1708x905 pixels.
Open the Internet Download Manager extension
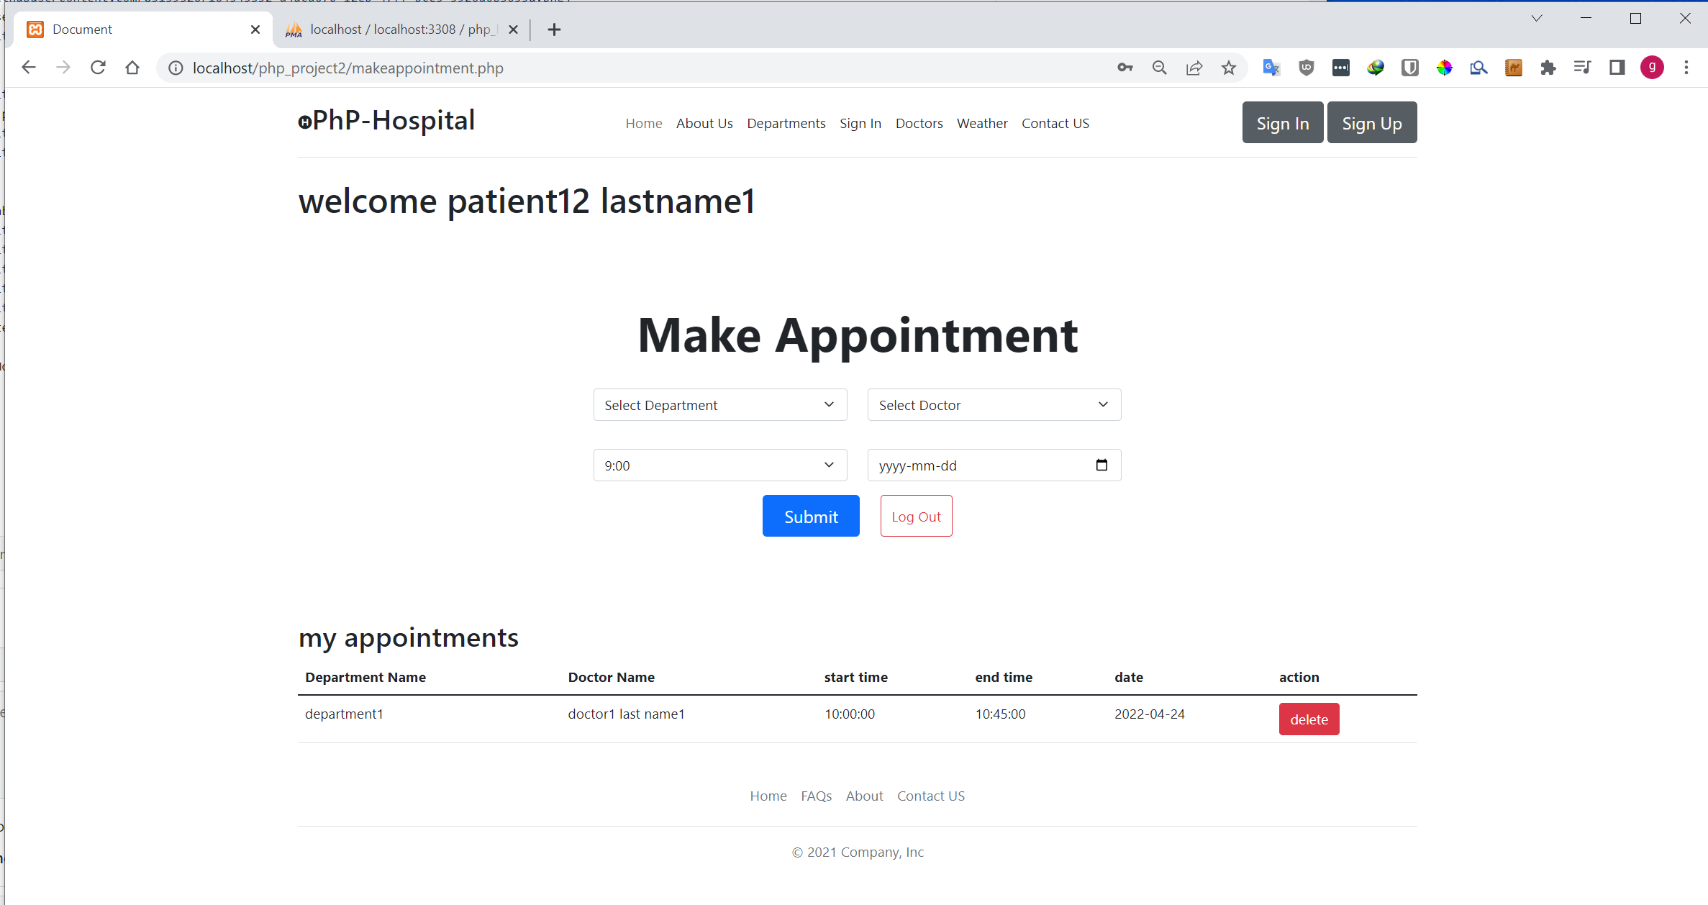[x=1376, y=68]
